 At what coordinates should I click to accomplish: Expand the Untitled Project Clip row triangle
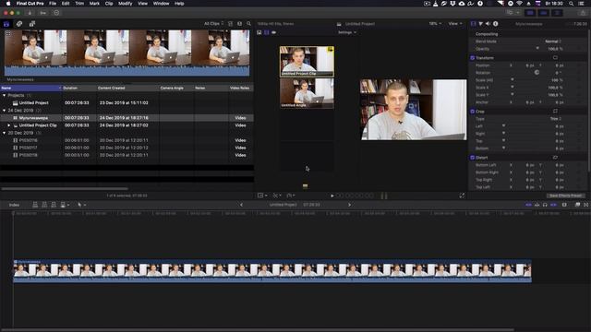pyautogui.click(x=9, y=125)
